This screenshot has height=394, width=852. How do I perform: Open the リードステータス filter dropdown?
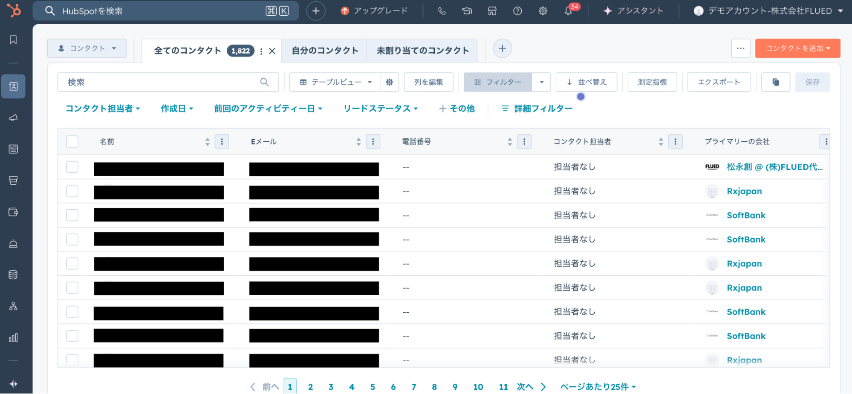coord(380,108)
